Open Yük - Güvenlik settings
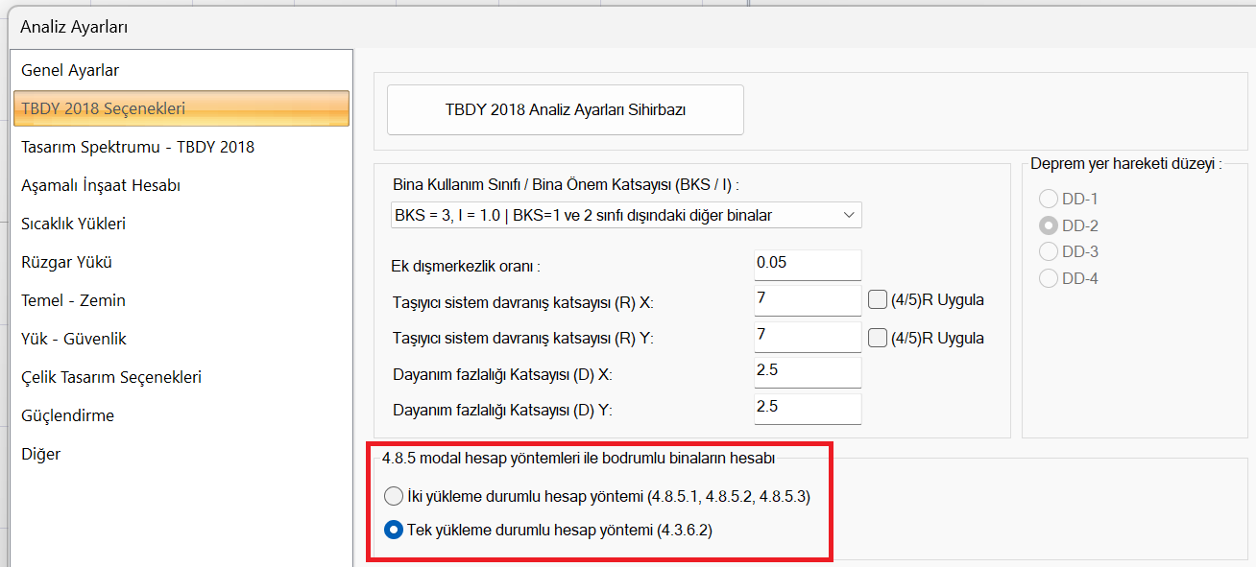The image size is (1256, 567). click(x=74, y=339)
